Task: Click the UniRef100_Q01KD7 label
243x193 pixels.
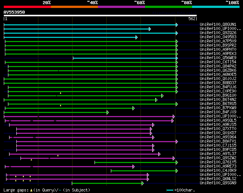Action: 218,133
